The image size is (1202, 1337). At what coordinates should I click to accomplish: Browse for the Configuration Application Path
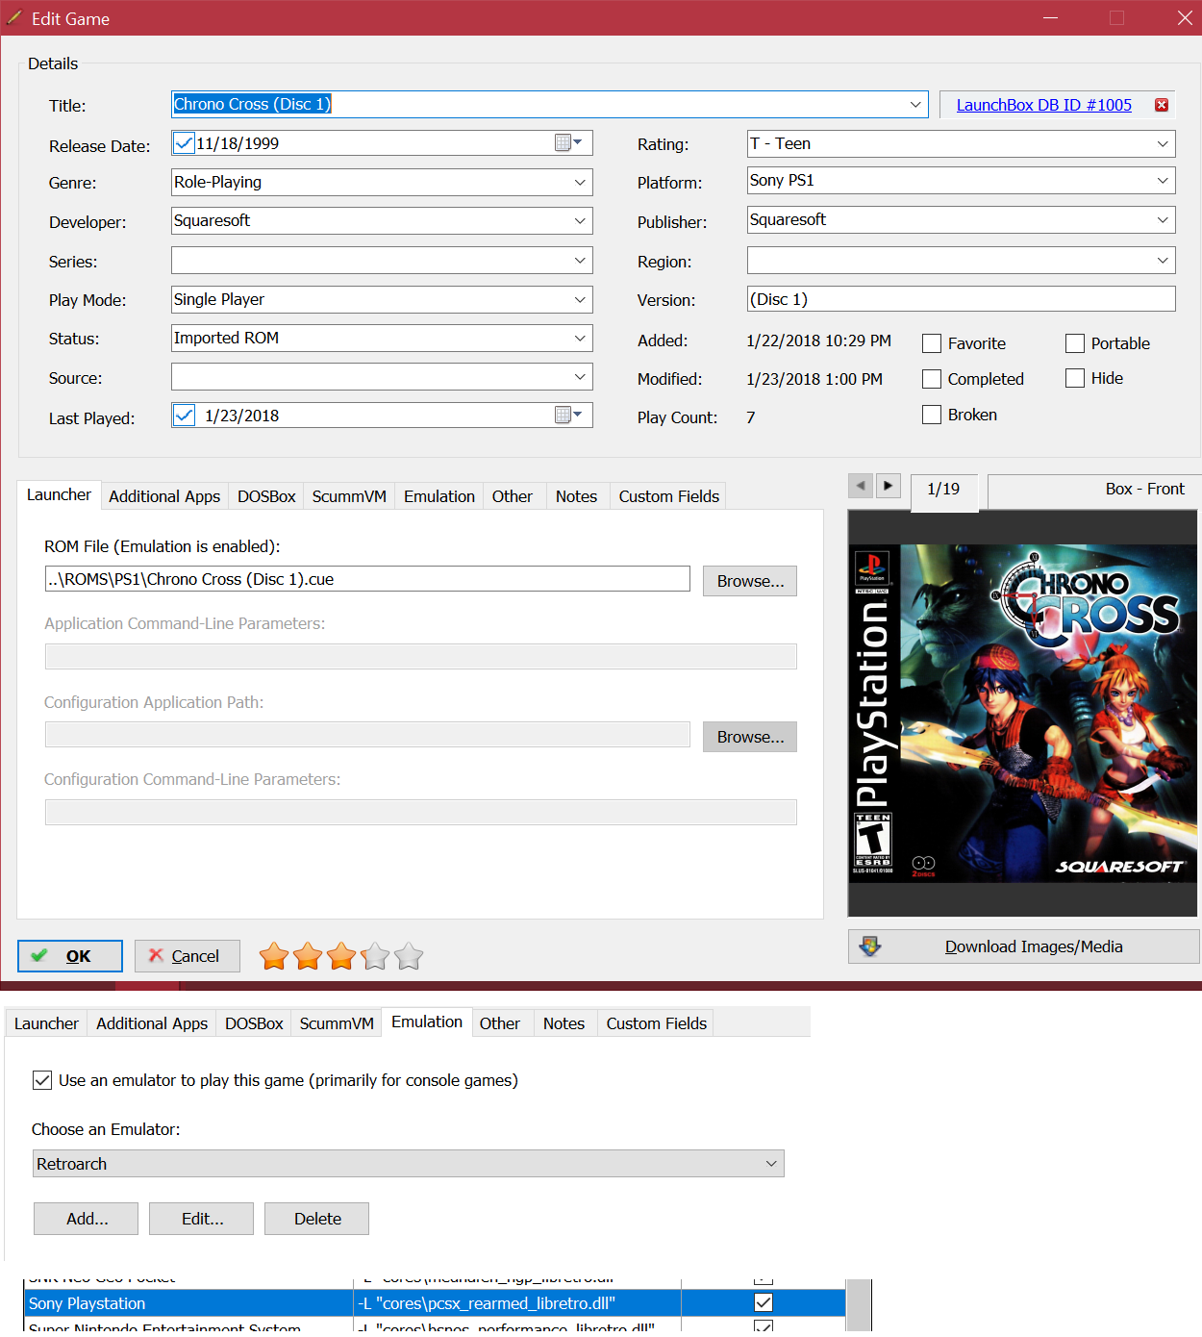click(750, 737)
